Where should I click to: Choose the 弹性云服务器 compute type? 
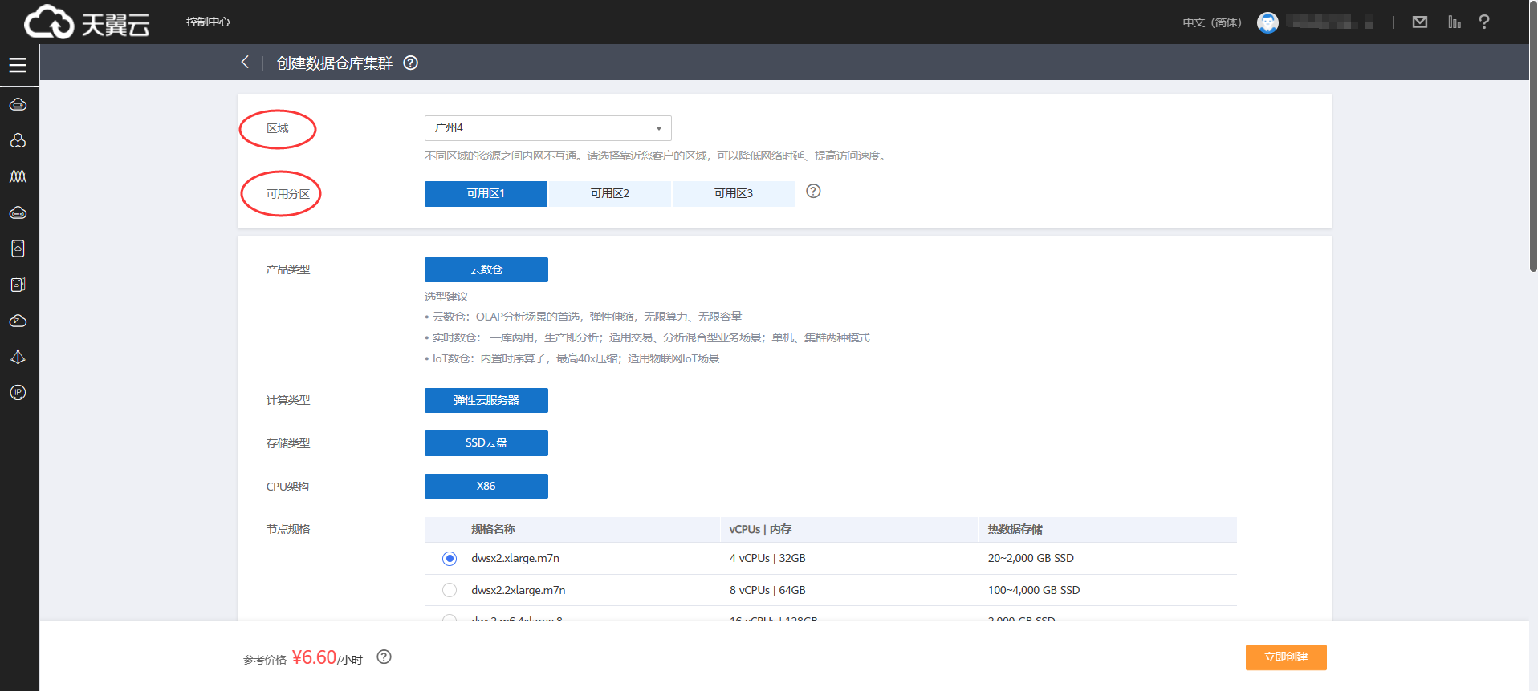tap(486, 400)
